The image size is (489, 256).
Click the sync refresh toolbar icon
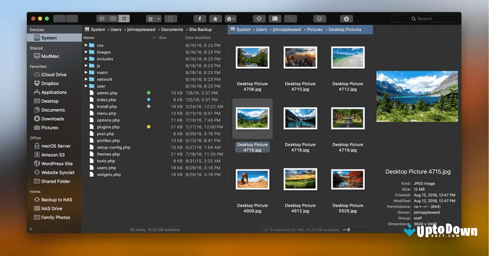(259, 18)
